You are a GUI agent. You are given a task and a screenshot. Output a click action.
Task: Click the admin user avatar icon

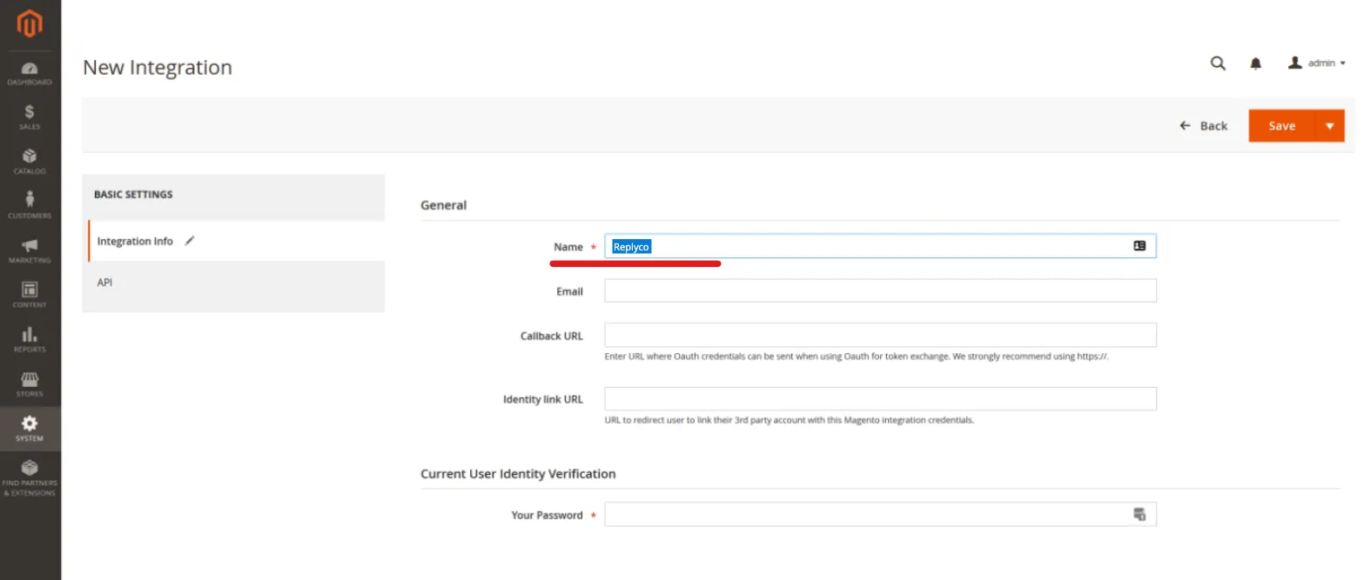(1295, 63)
